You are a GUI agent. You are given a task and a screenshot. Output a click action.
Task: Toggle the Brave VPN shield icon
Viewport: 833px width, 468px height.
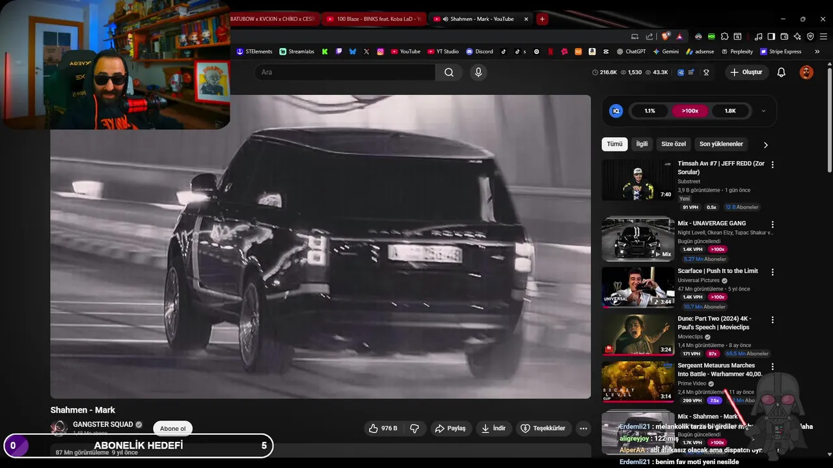point(810,37)
